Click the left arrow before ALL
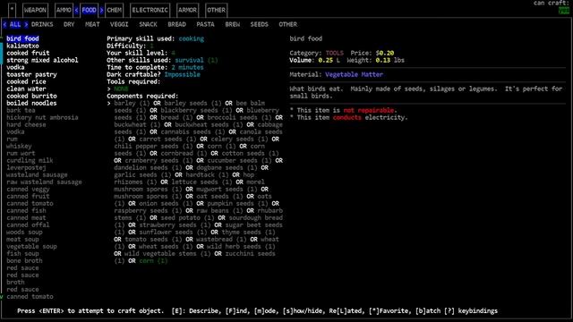 click(4, 24)
